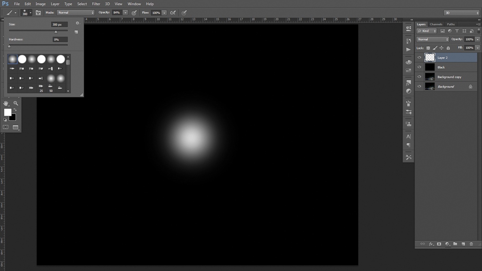Filter layers for type layers

[457, 31]
